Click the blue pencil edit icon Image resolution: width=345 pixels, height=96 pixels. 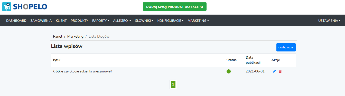pyautogui.click(x=274, y=71)
